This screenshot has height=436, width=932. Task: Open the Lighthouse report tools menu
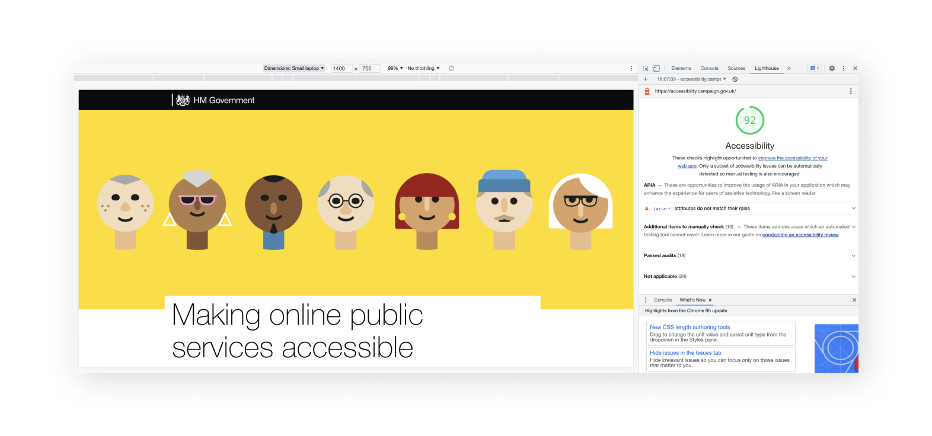[850, 91]
